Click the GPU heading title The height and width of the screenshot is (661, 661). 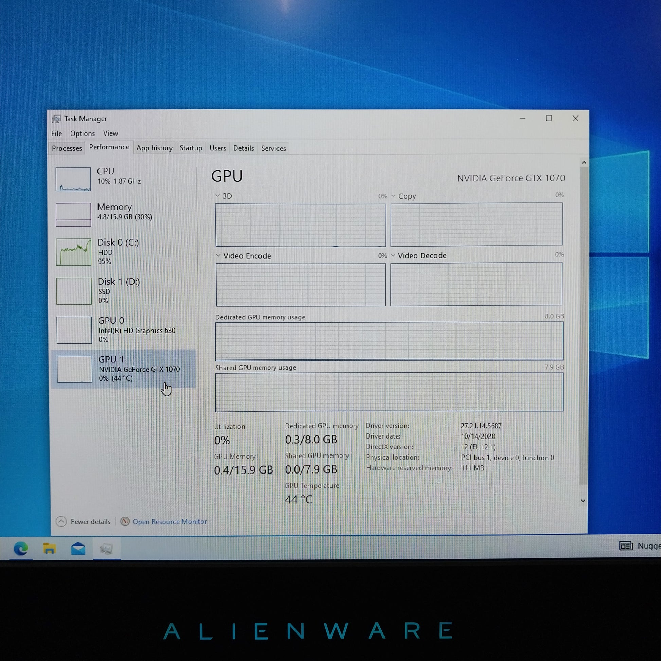[x=227, y=176]
